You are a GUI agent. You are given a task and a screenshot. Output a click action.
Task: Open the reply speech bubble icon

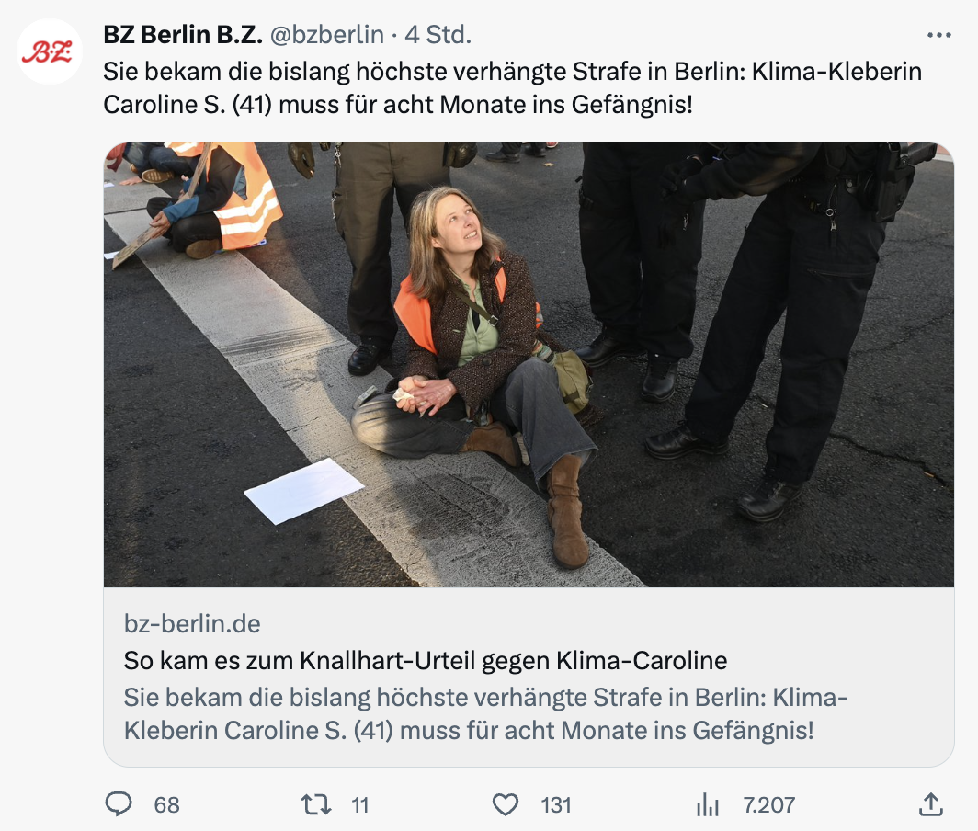tap(119, 804)
